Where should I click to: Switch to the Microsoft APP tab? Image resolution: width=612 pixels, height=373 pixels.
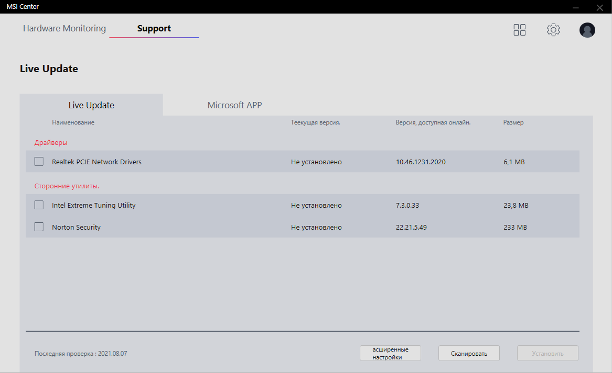coord(234,105)
